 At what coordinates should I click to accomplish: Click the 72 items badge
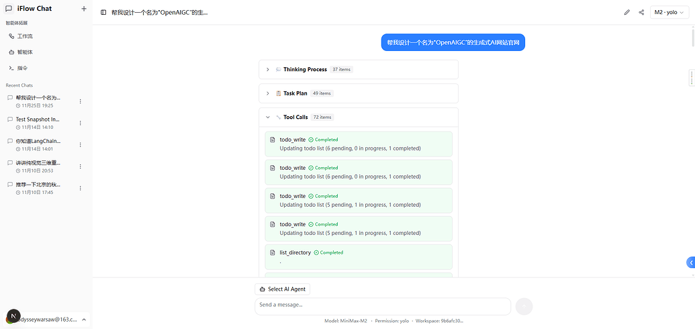click(x=322, y=117)
